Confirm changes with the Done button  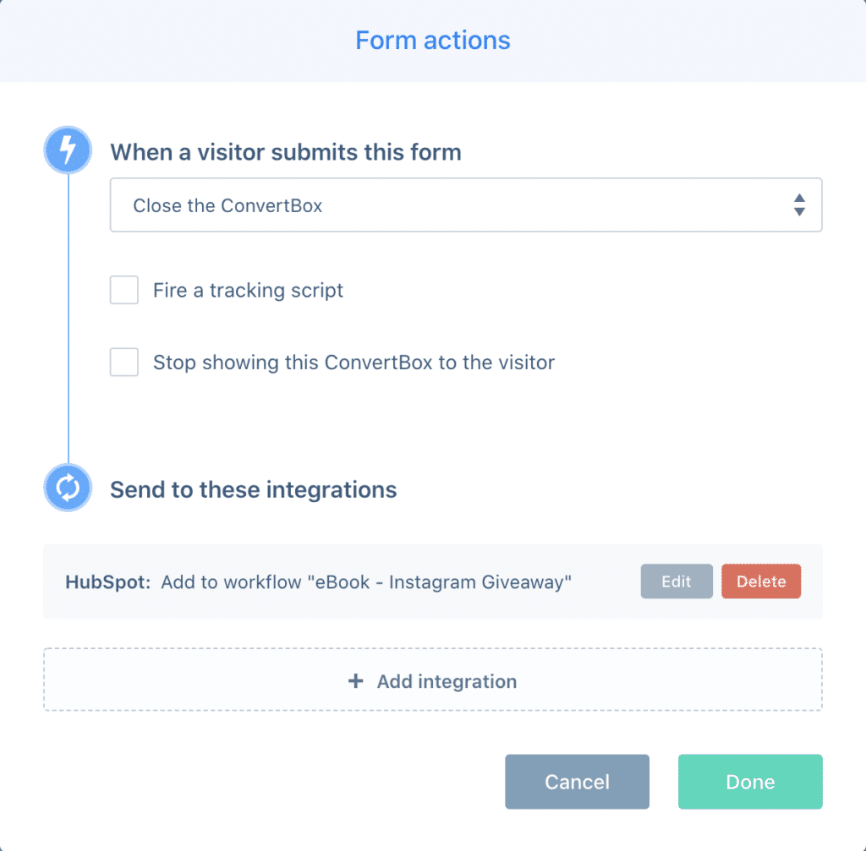750,782
